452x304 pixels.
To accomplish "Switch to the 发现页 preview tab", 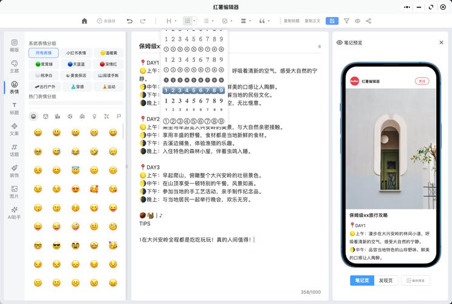I will pyautogui.click(x=385, y=280).
